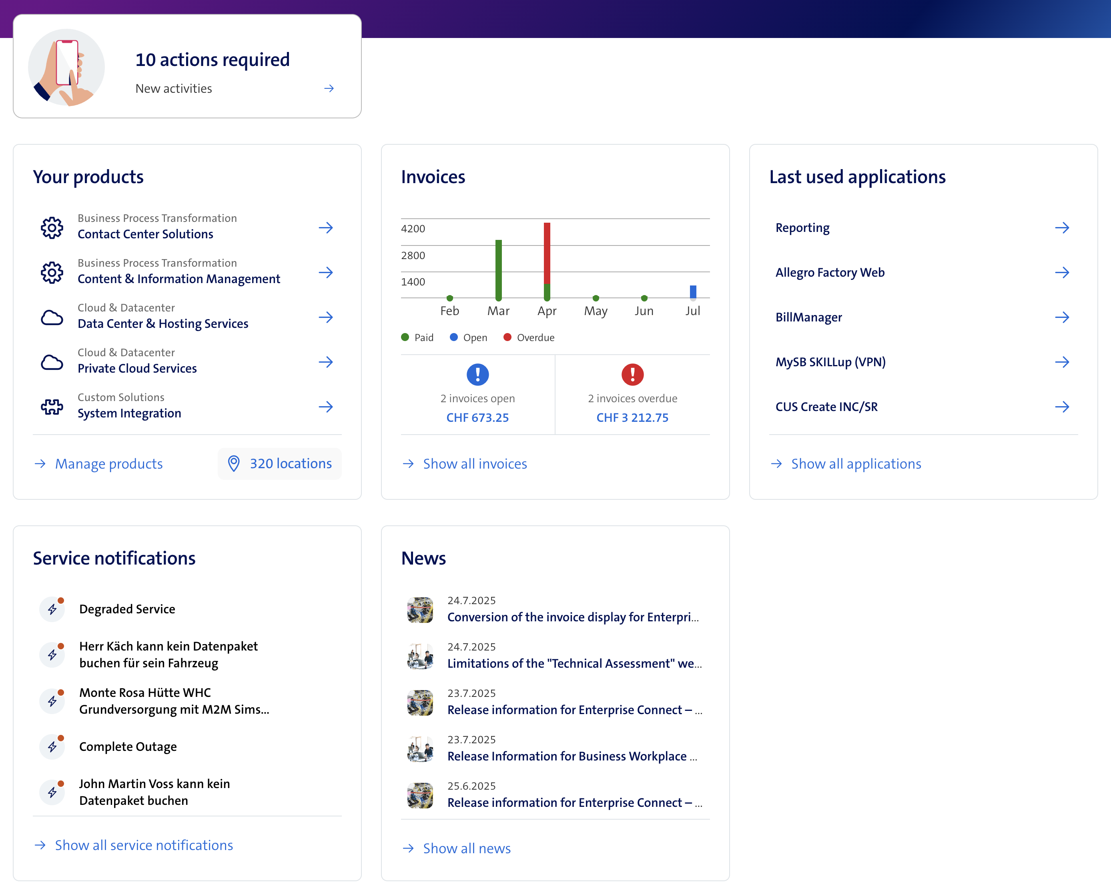Click the April overdue bar in the chart
Viewport: 1111px width, 894px height.
[547, 252]
